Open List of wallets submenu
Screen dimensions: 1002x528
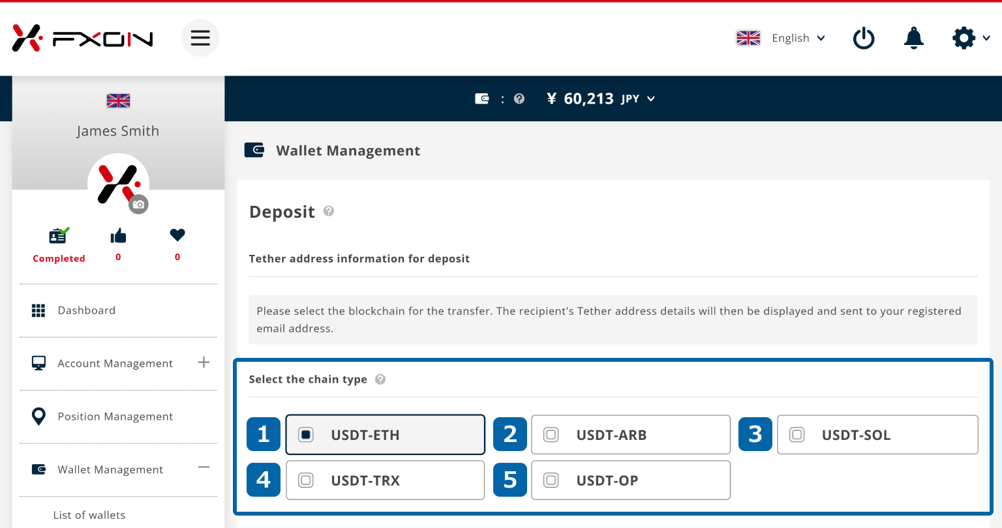pos(89,515)
